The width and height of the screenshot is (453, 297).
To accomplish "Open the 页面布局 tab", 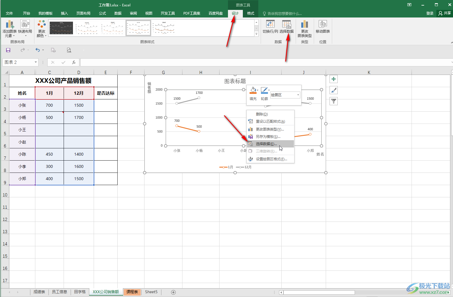I will (83, 13).
